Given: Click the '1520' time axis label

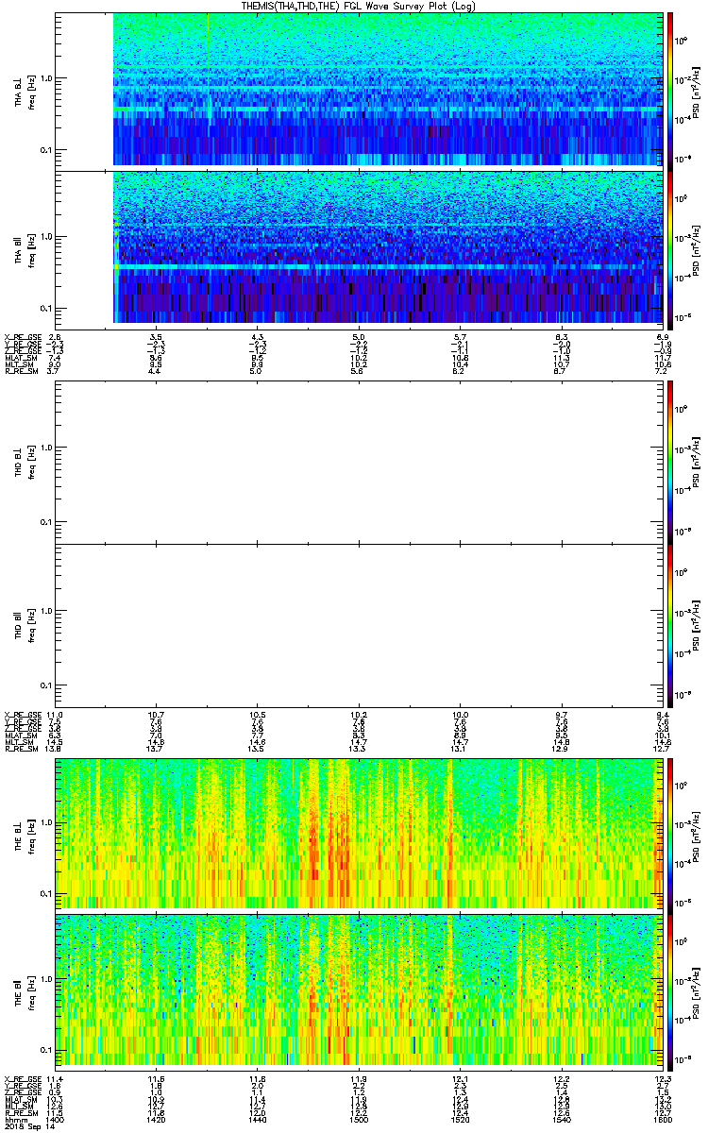Looking at the screenshot, I should point(460,1119).
